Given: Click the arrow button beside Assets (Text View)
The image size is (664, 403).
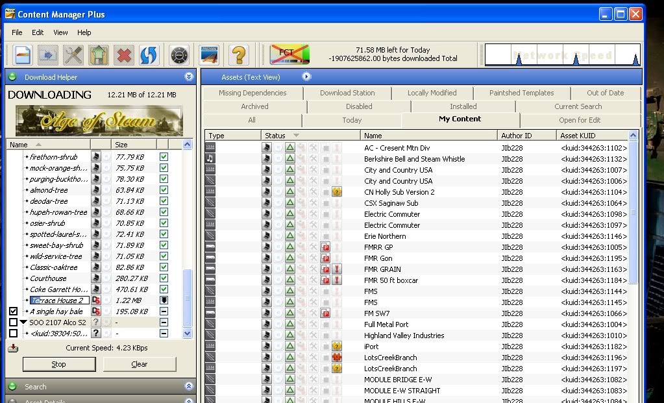Looking at the screenshot, I should (x=306, y=77).
